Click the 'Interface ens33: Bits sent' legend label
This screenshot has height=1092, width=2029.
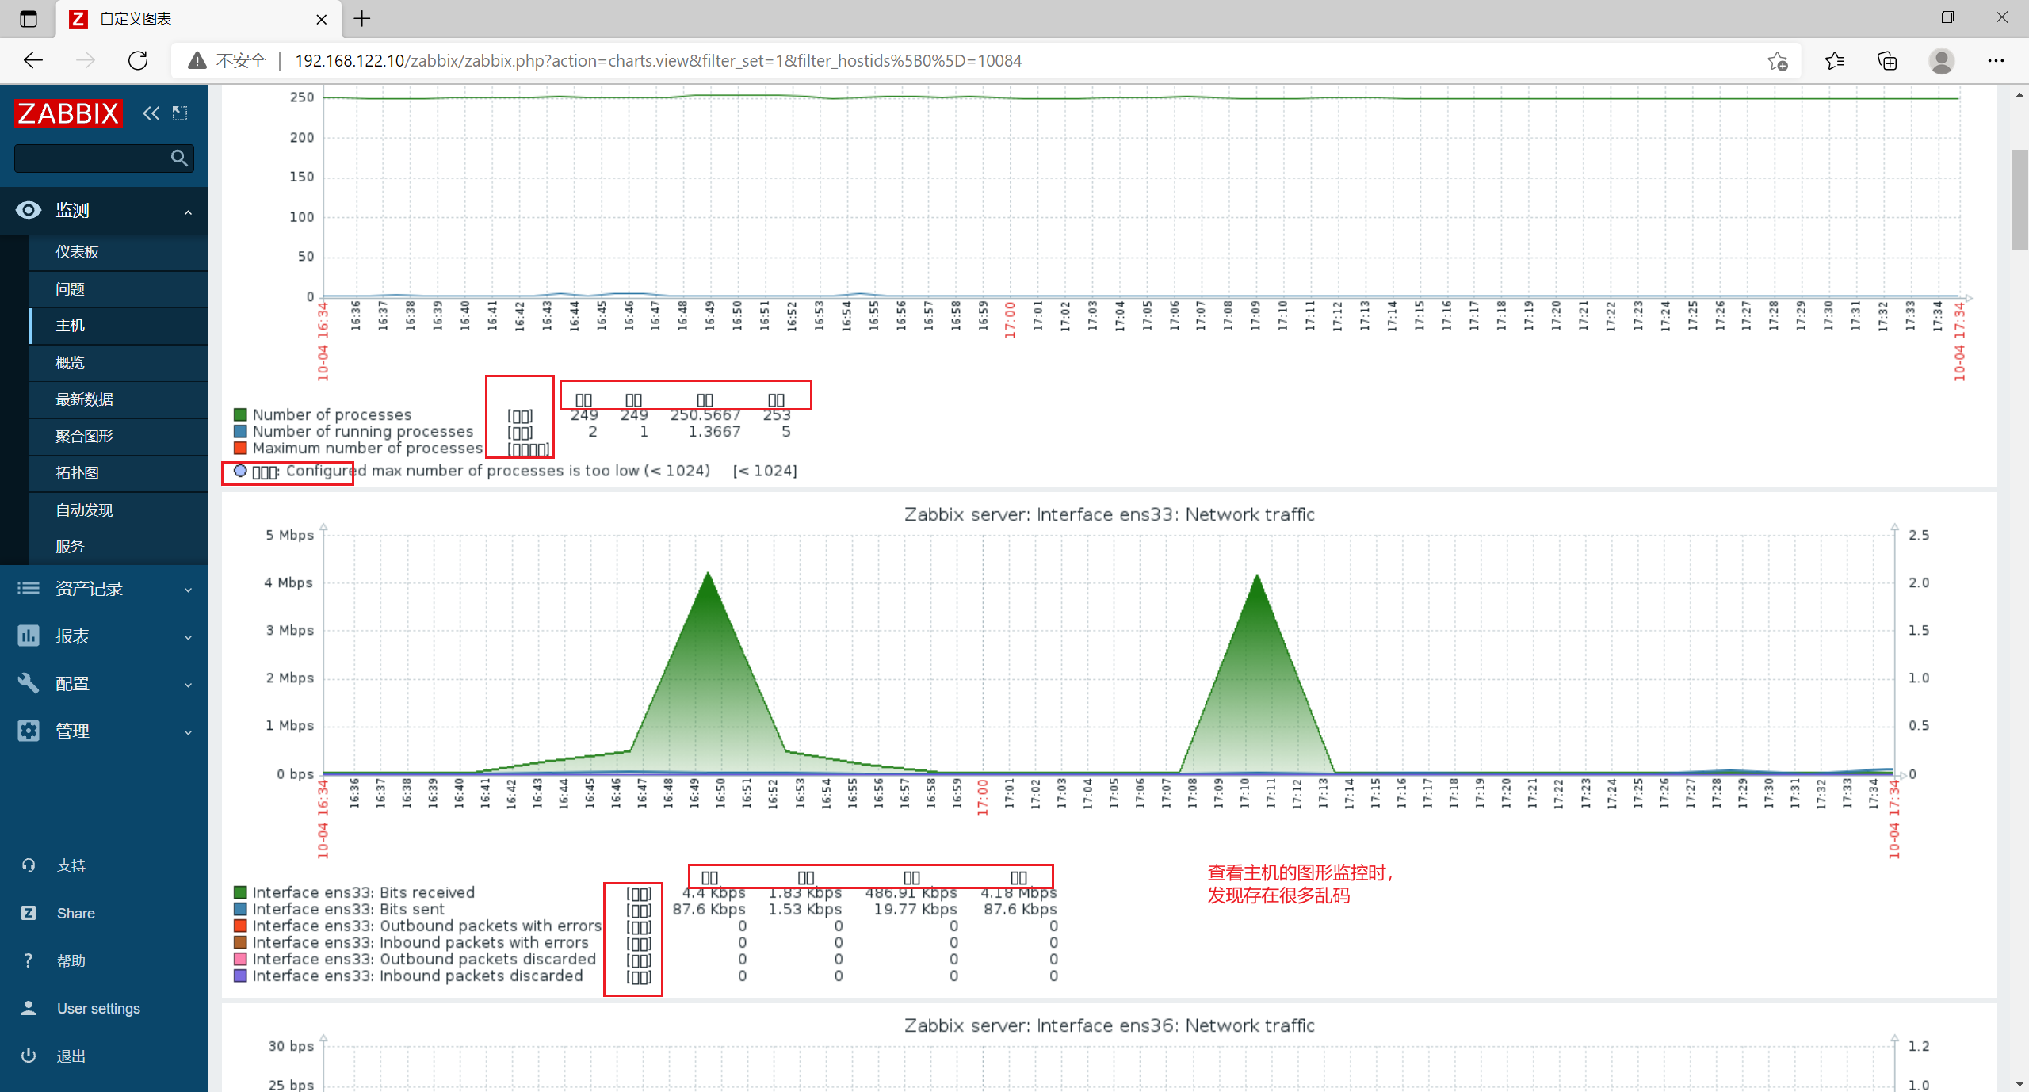point(349,909)
